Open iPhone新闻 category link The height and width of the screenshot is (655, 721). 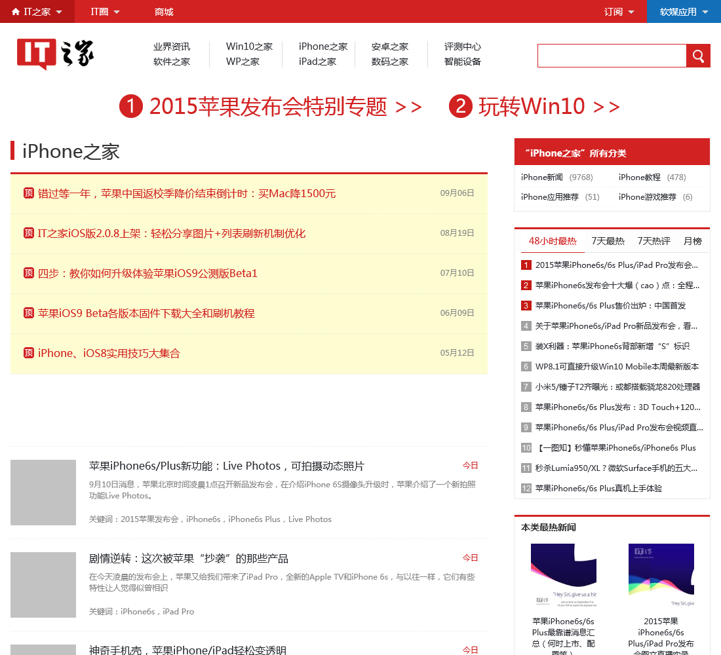point(541,178)
